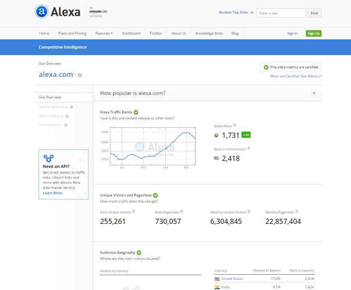Click the question mark button in the popularity header
351x290 pixels.
click(x=314, y=94)
